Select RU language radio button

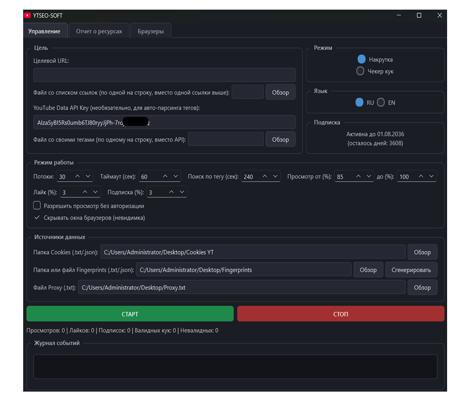[x=359, y=102]
